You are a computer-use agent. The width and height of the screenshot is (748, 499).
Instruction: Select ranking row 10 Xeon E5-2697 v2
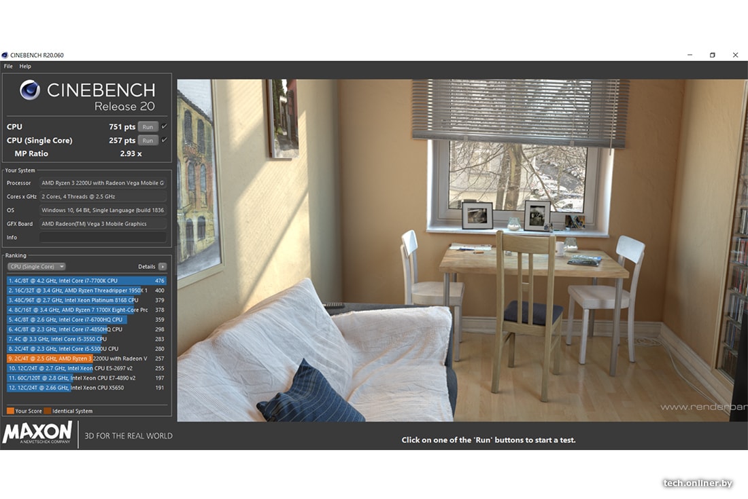click(x=86, y=368)
